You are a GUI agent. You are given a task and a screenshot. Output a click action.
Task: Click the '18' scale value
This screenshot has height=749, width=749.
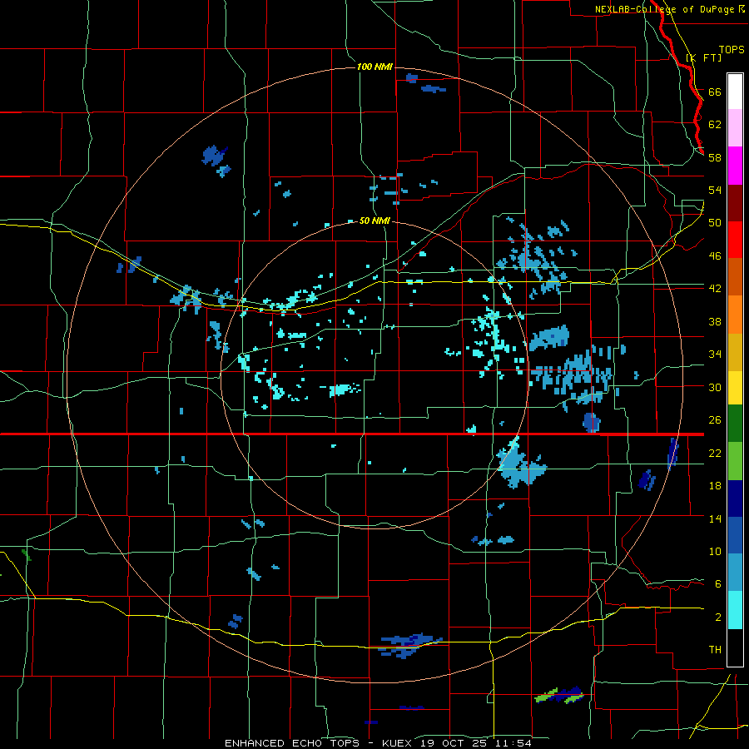point(715,486)
